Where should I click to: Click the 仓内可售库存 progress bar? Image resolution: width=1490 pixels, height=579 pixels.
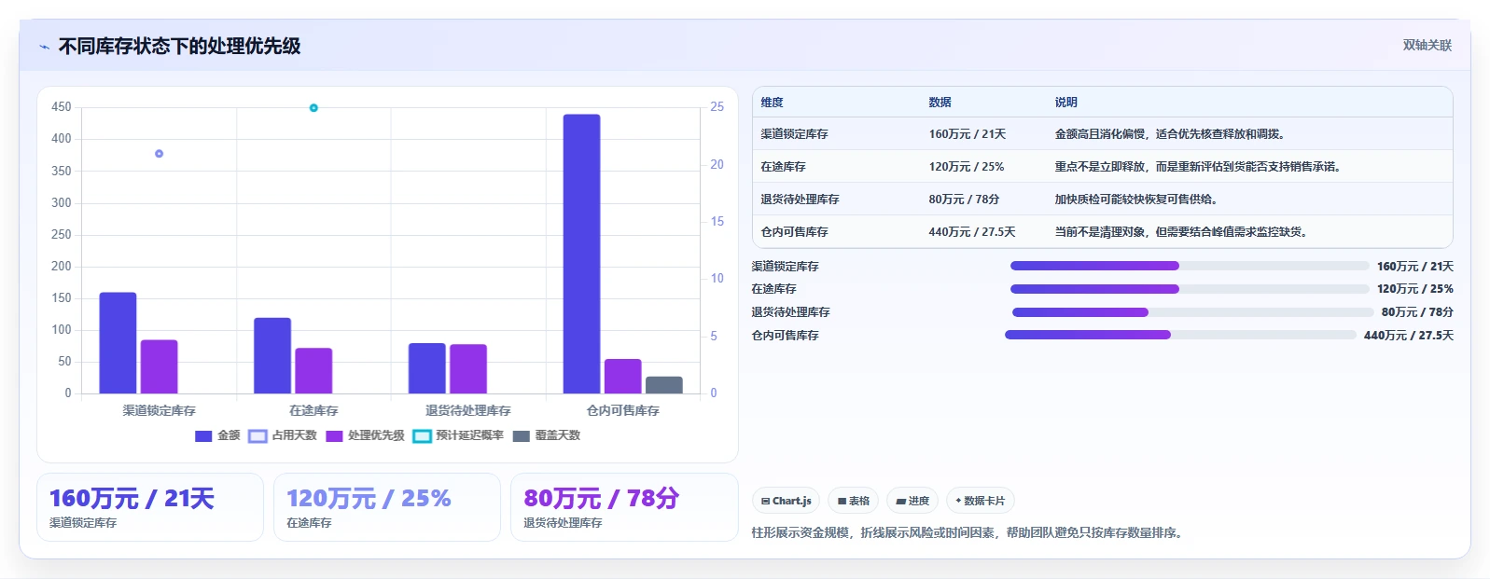[1180, 335]
